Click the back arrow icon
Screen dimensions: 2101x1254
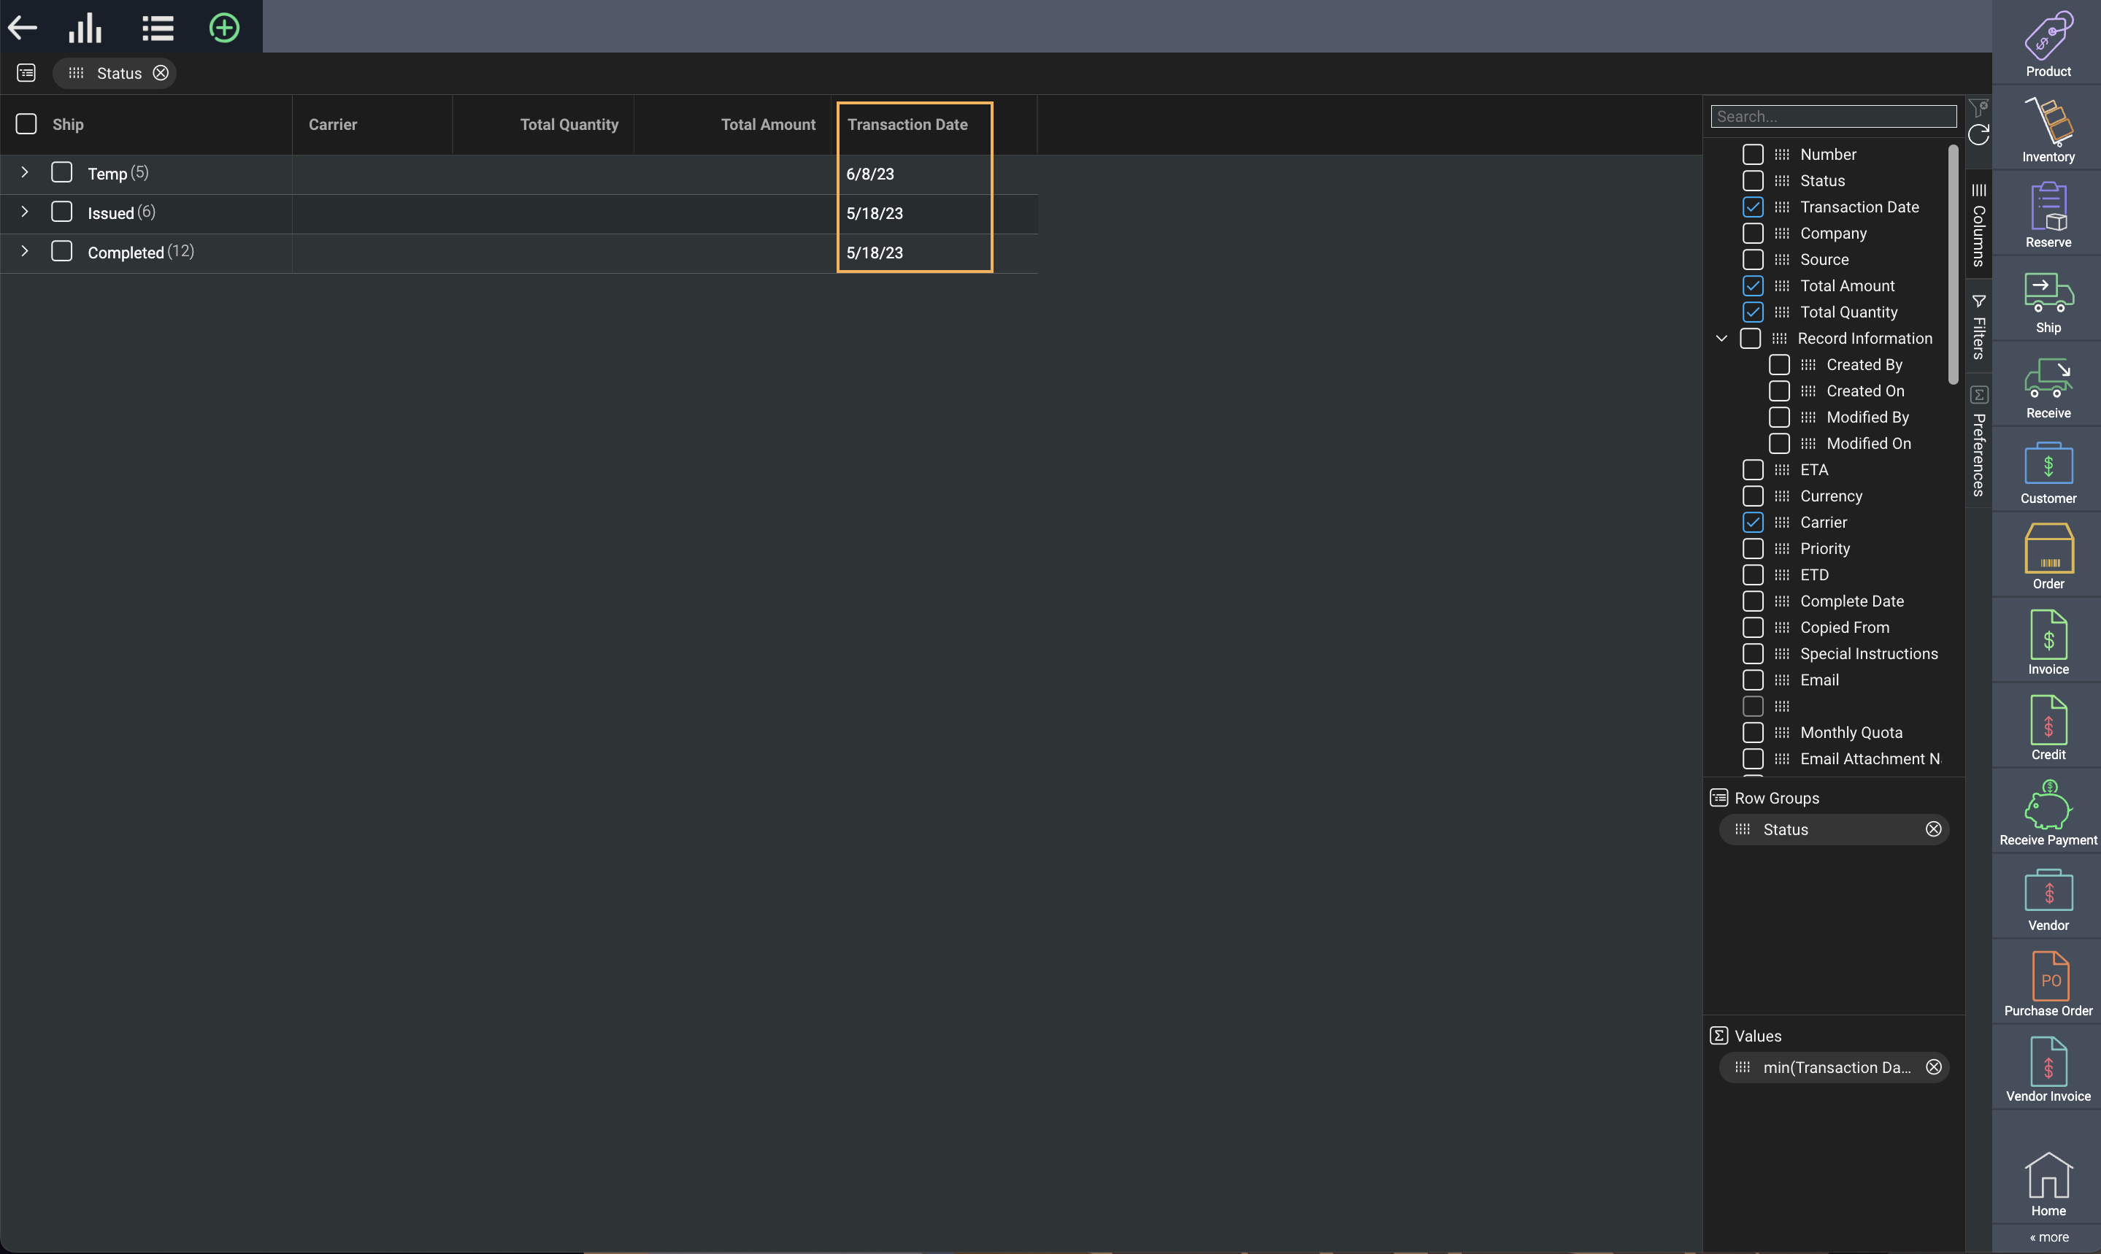click(x=23, y=28)
